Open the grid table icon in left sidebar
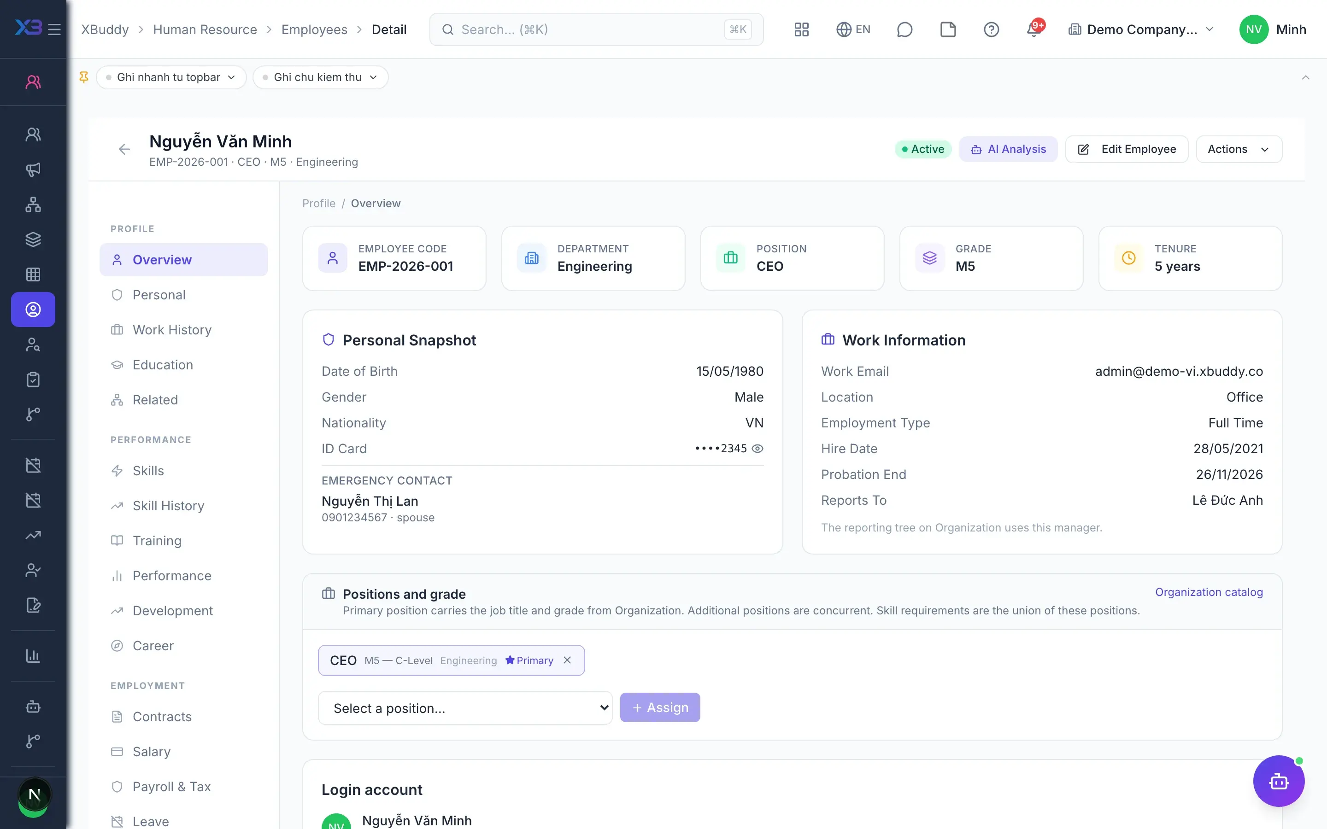The width and height of the screenshot is (1327, 829). 33,274
